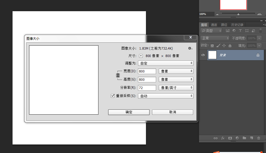Hide the 背景 layer using the eye icon
Screen dimensions: 266x153
203,55
